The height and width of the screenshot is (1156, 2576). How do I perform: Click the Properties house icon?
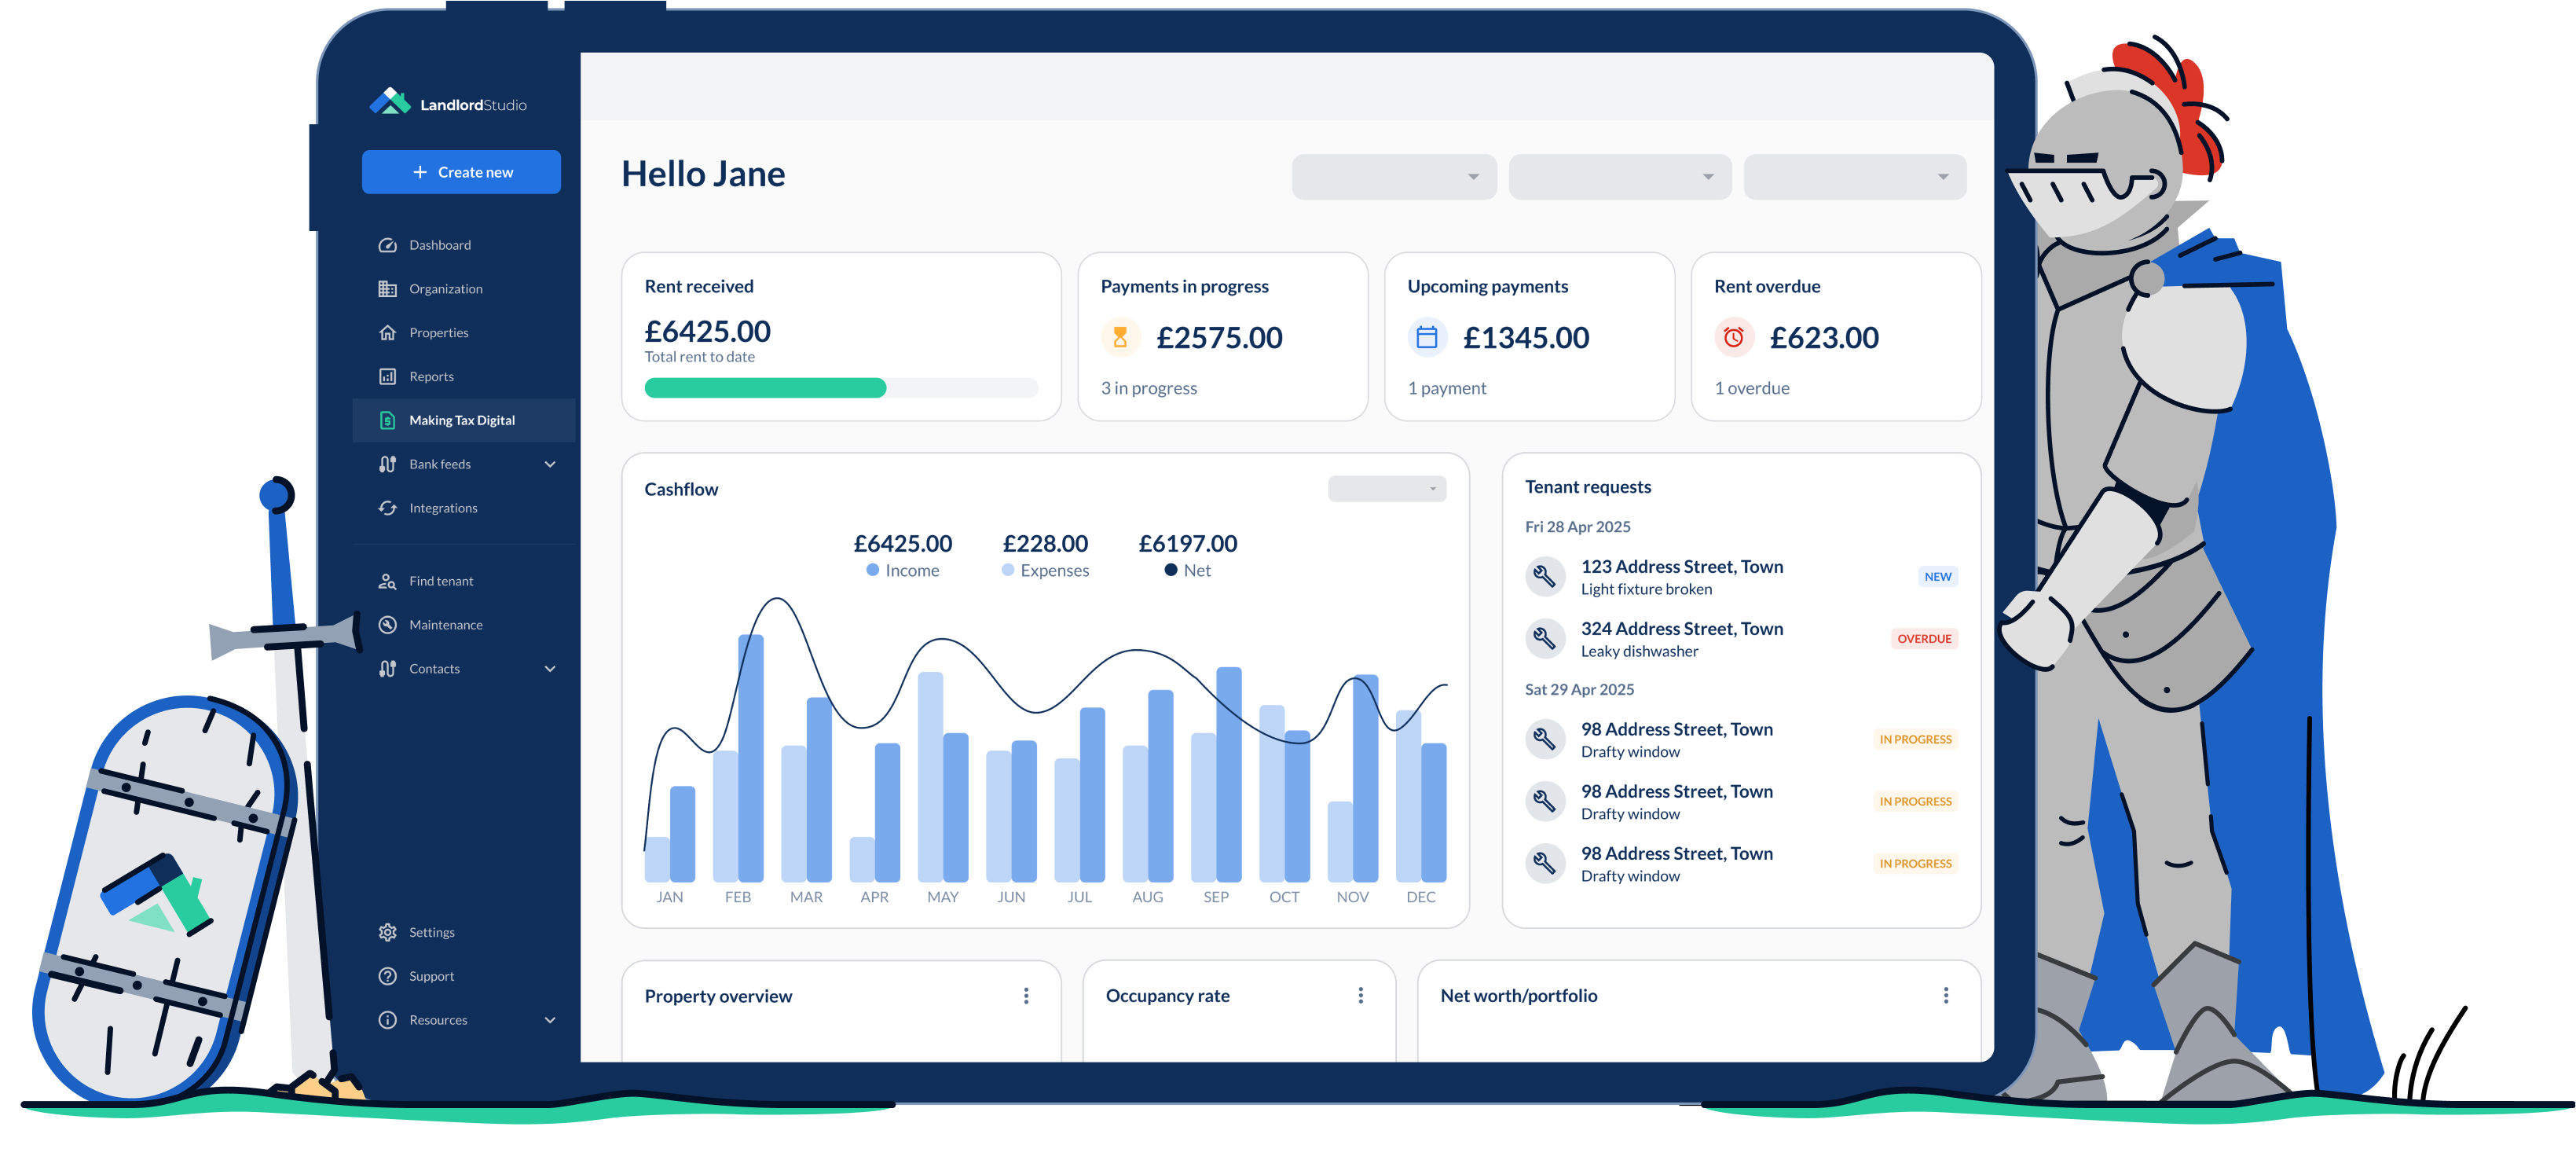388,332
